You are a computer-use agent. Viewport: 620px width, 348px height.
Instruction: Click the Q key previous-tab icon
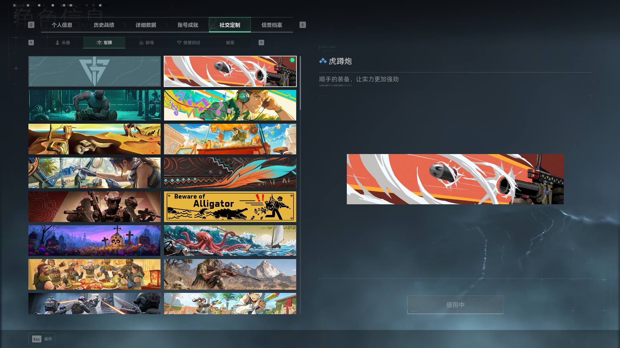(x=31, y=25)
